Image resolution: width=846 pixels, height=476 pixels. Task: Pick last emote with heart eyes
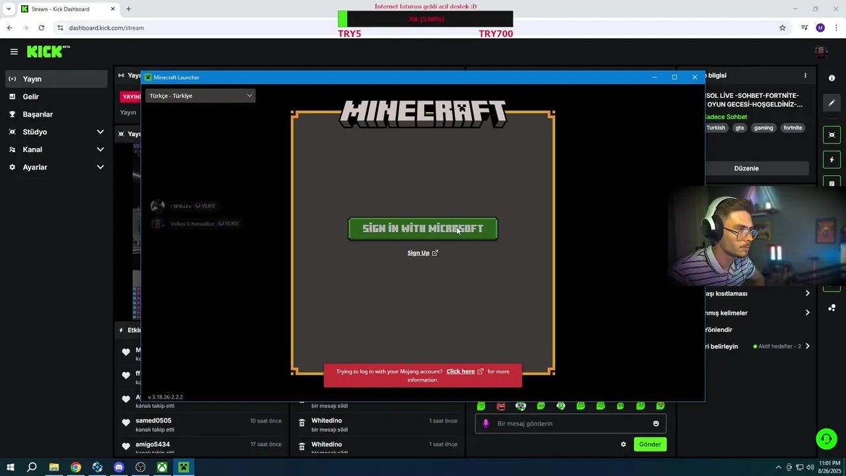[x=660, y=406]
